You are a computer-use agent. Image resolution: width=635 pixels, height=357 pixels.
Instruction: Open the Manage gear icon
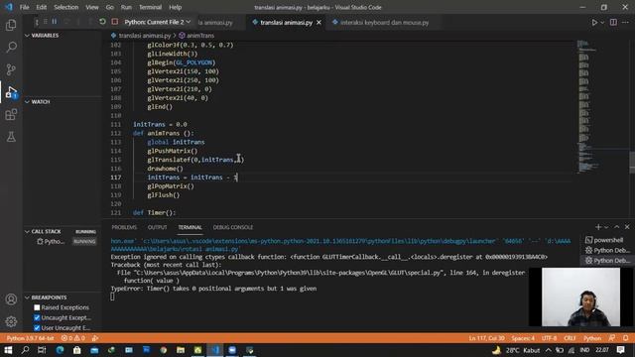[11, 321]
